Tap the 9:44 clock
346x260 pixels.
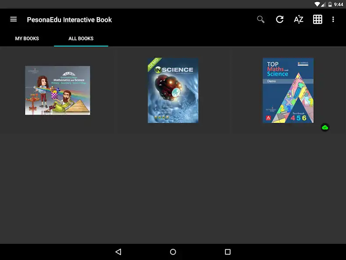(x=338, y=4)
